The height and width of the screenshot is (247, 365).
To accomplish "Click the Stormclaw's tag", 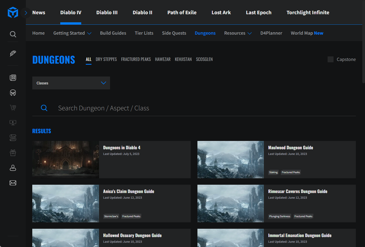I will (x=111, y=216).
